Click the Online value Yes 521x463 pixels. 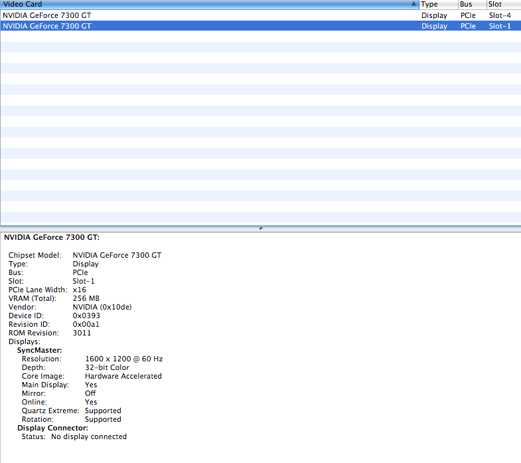[91, 402]
